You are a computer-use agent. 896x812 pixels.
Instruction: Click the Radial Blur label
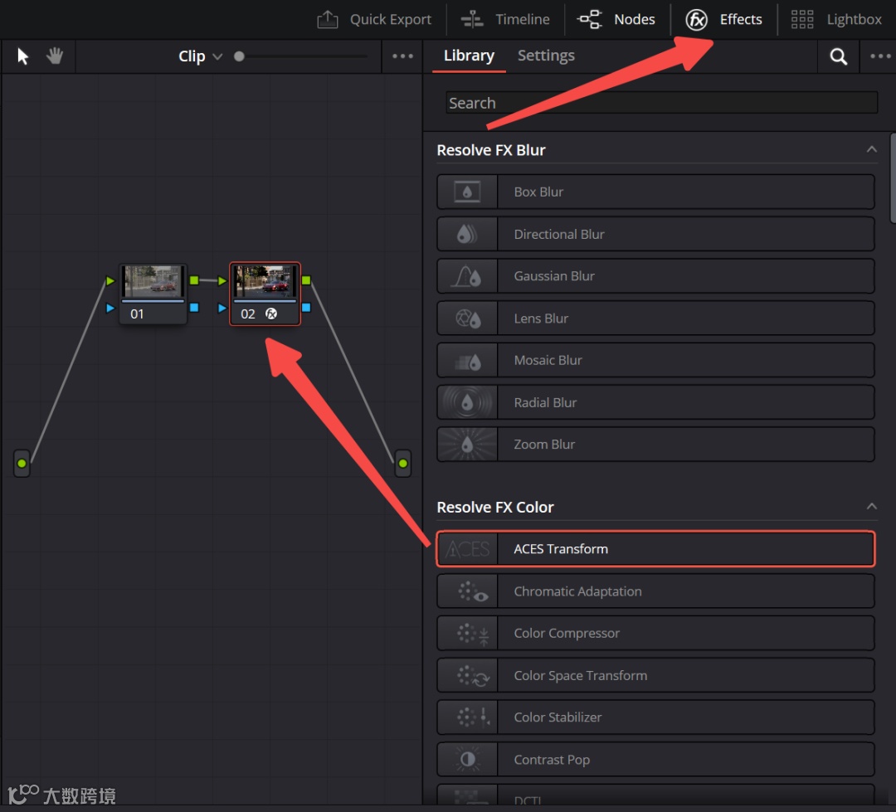pyautogui.click(x=545, y=403)
